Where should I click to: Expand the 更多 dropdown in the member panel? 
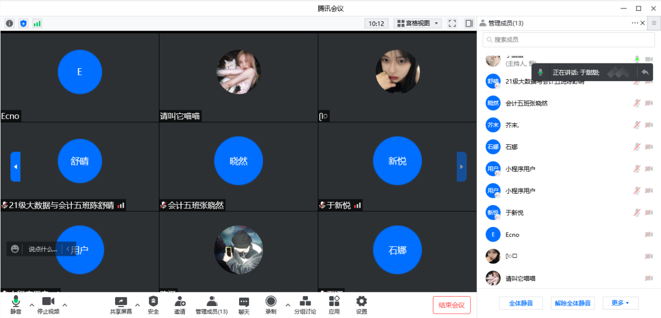click(x=620, y=303)
